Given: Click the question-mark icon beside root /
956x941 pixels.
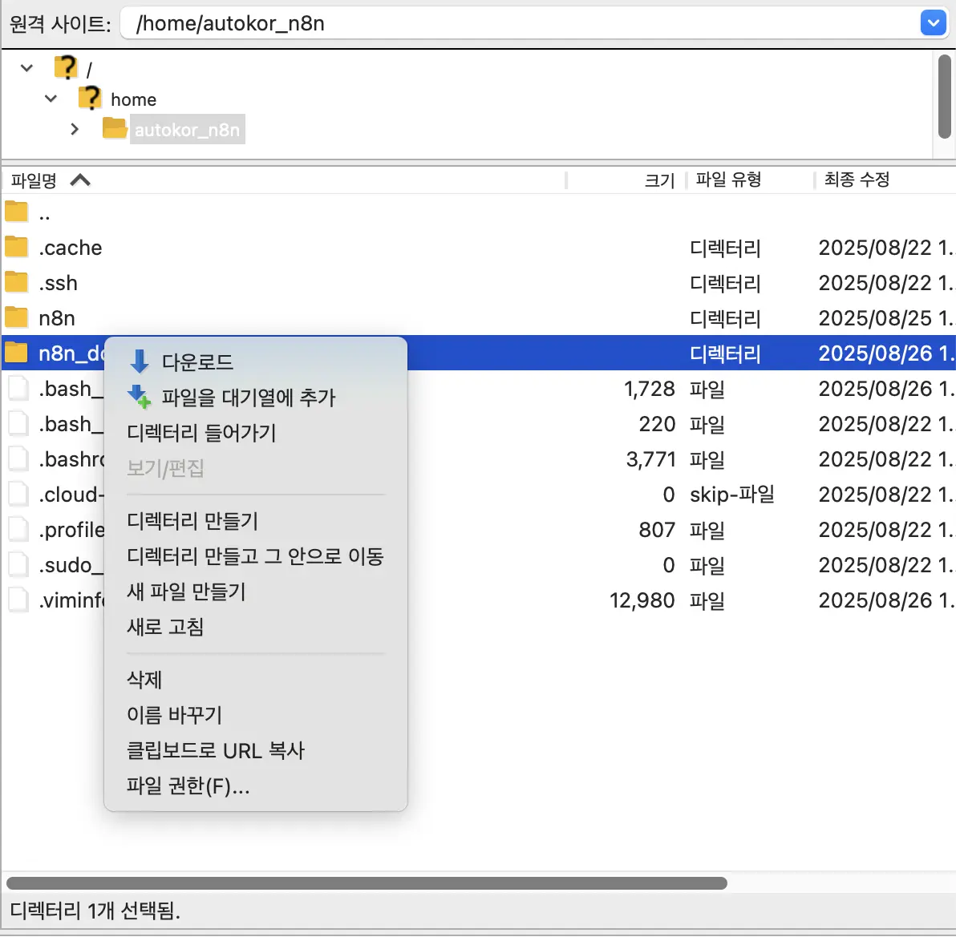Looking at the screenshot, I should (65, 67).
